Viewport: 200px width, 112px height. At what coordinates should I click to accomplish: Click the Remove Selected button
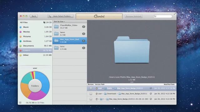tap(133, 16)
